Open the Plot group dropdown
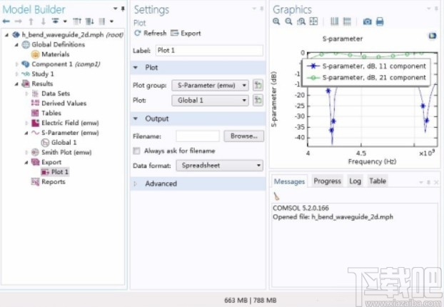This screenshot has height=307, width=444. click(210, 85)
